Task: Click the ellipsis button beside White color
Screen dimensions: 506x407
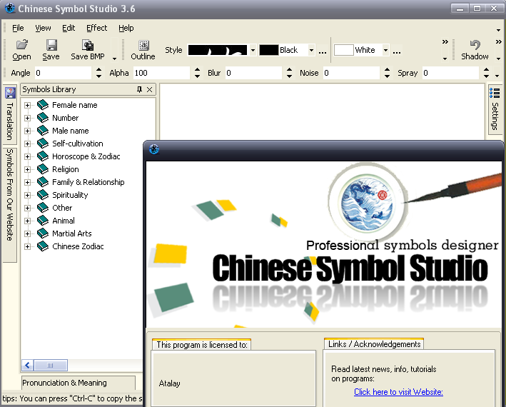Action: click(397, 51)
